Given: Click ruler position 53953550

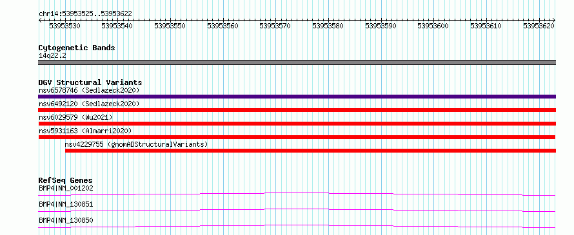Looking at the screenshot, I should pyautogui.click(x=170, y=26).
